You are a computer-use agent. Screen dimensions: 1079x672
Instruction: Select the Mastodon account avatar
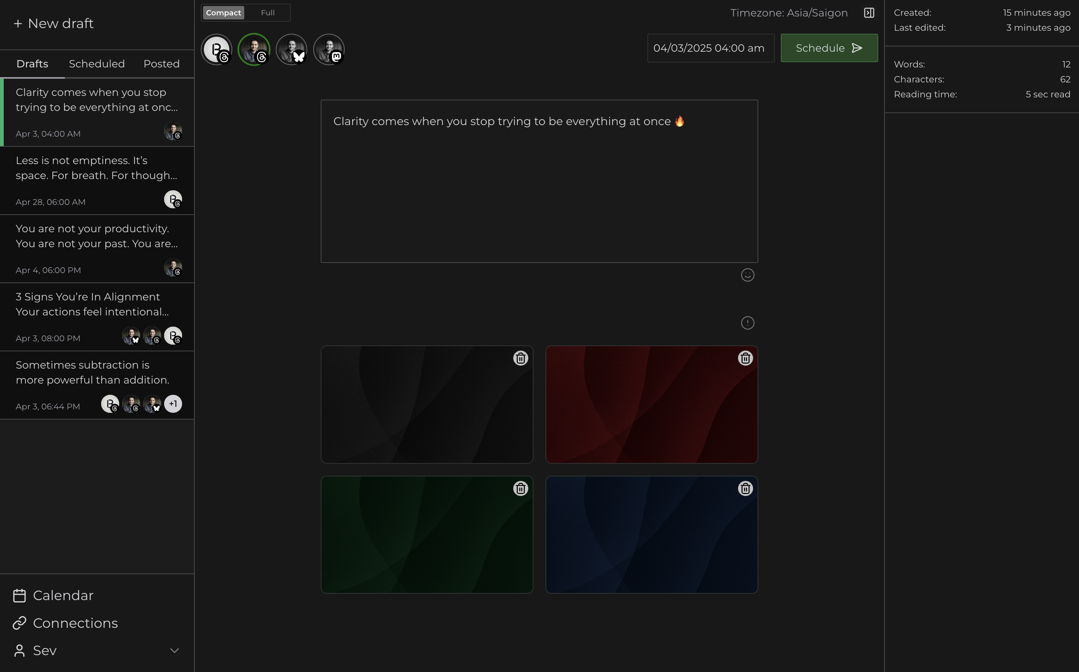coord(329,49)
